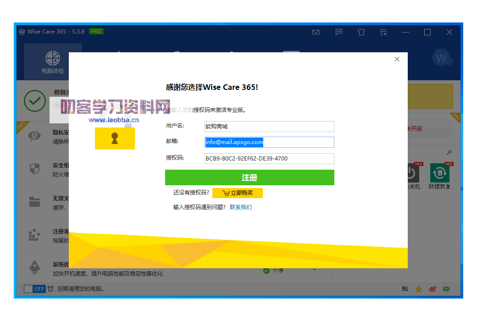The image size is (477, 321).
Task: Click the registry cleanup sidebar icon
Action: pyautogui.click(x=34, y=235)
